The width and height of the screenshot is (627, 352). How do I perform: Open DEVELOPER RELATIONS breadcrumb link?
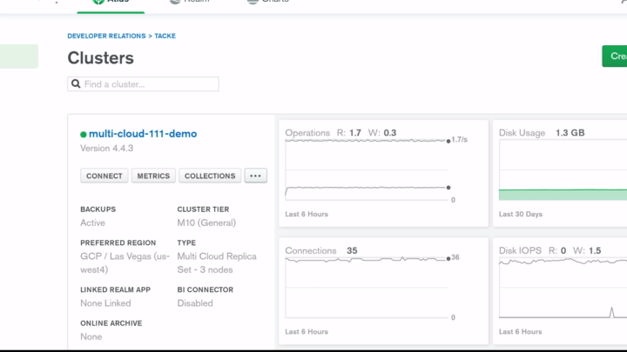point(106,36)
